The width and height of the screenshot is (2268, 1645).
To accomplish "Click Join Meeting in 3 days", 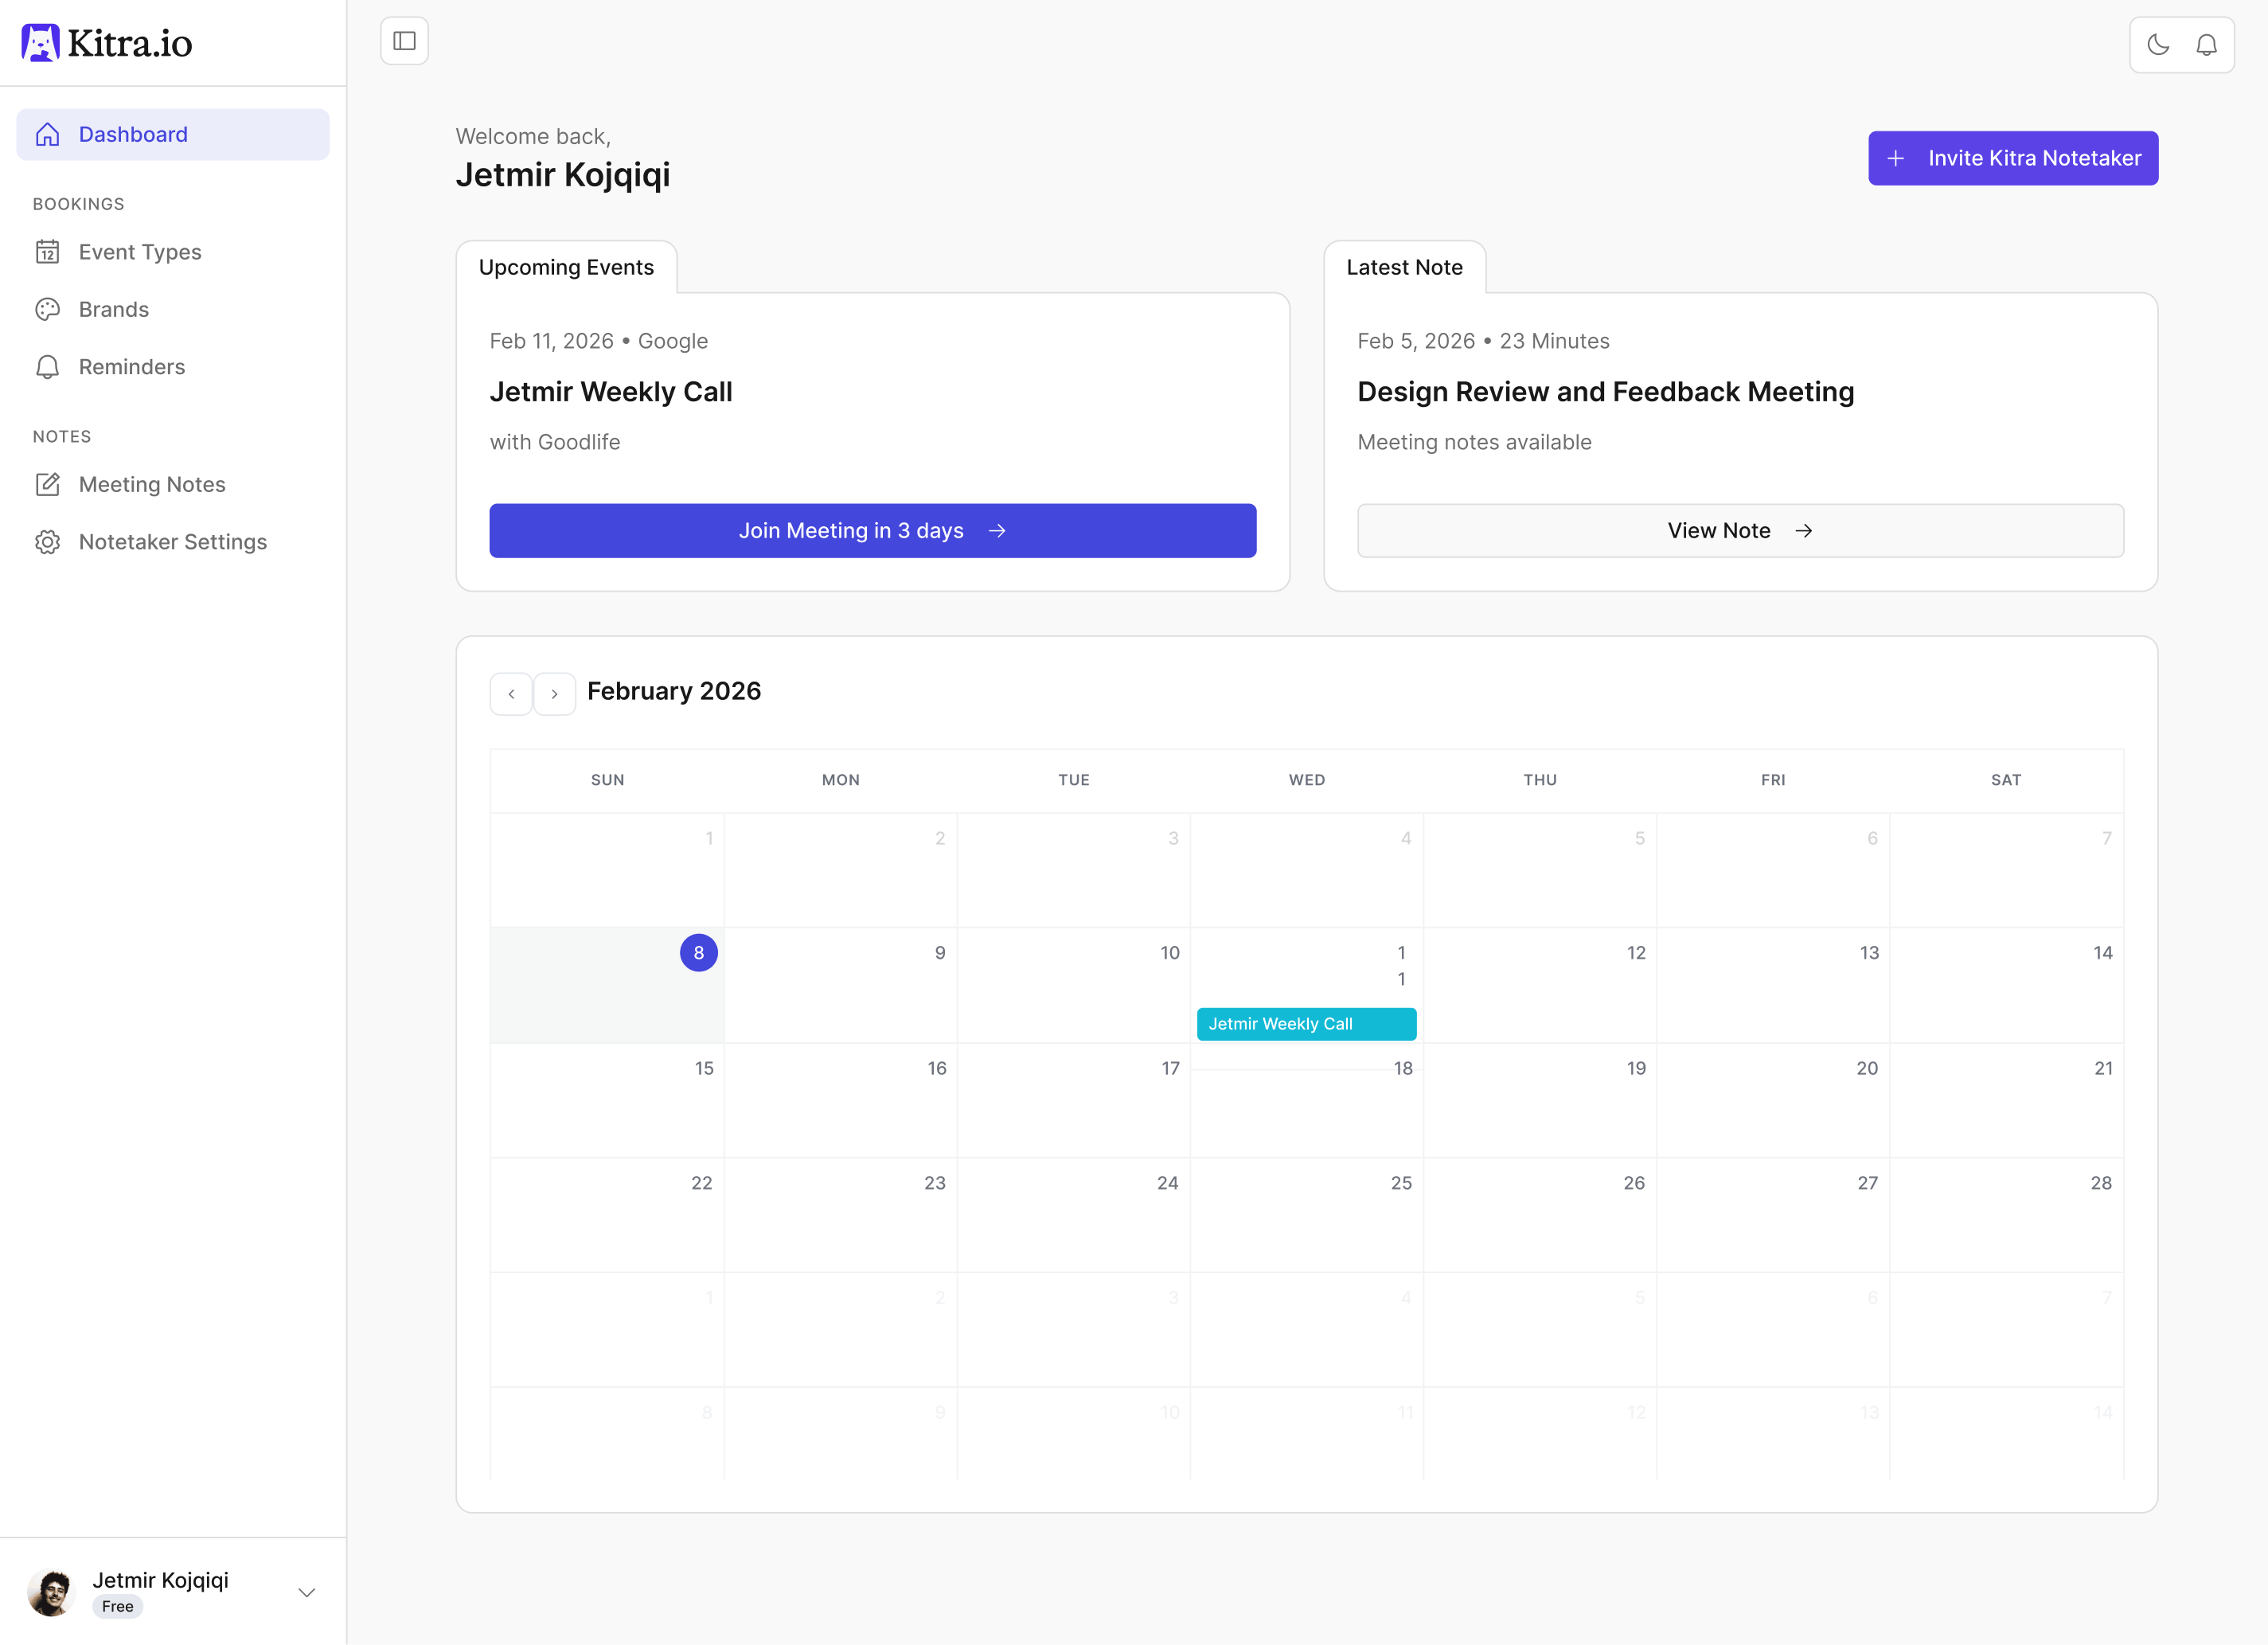I will point(871,530).
